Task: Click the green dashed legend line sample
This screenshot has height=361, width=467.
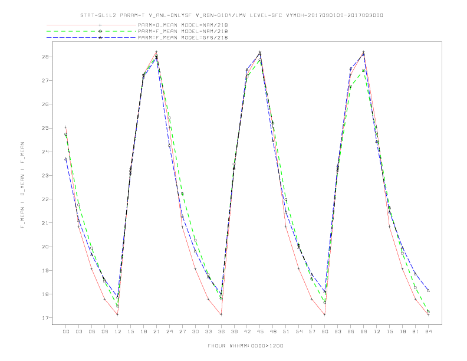Action: (x=91, y=31)
